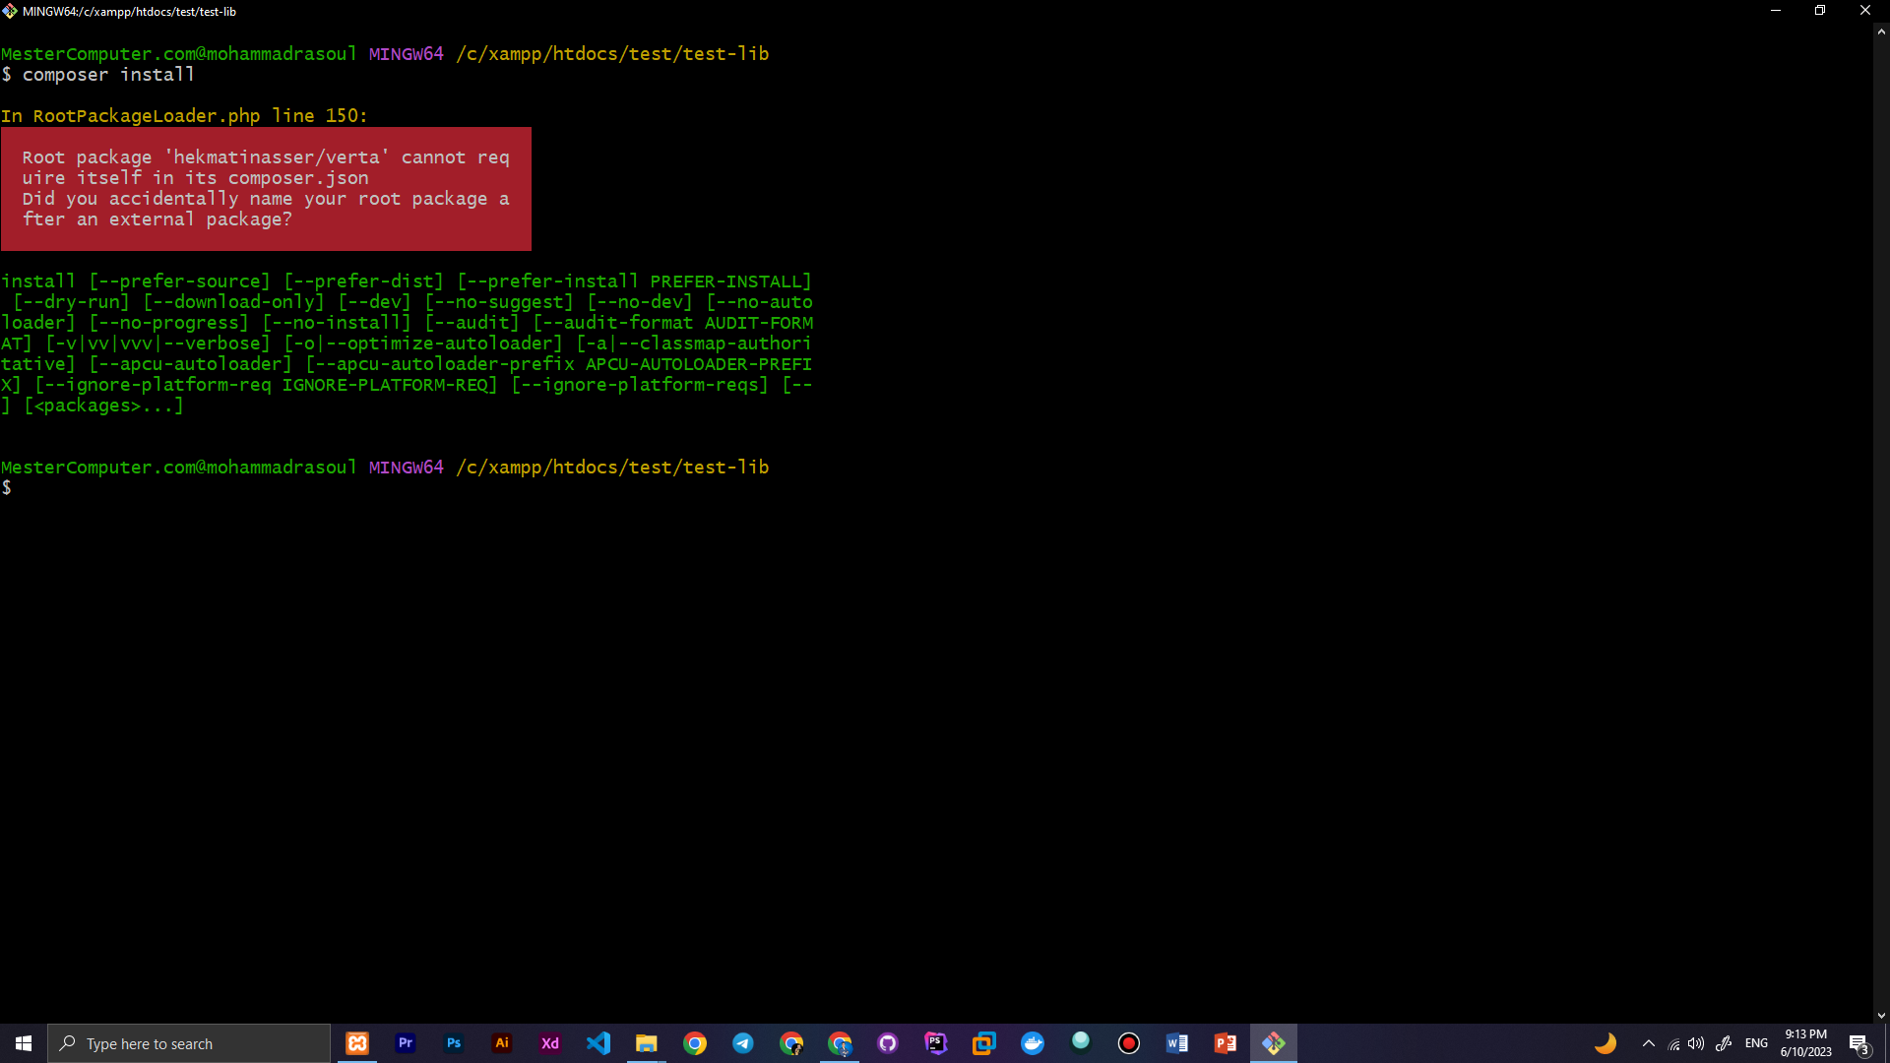1890x1063 pixels.
Task: Click the Git Bash title bar icon
Action: point(10,11)
